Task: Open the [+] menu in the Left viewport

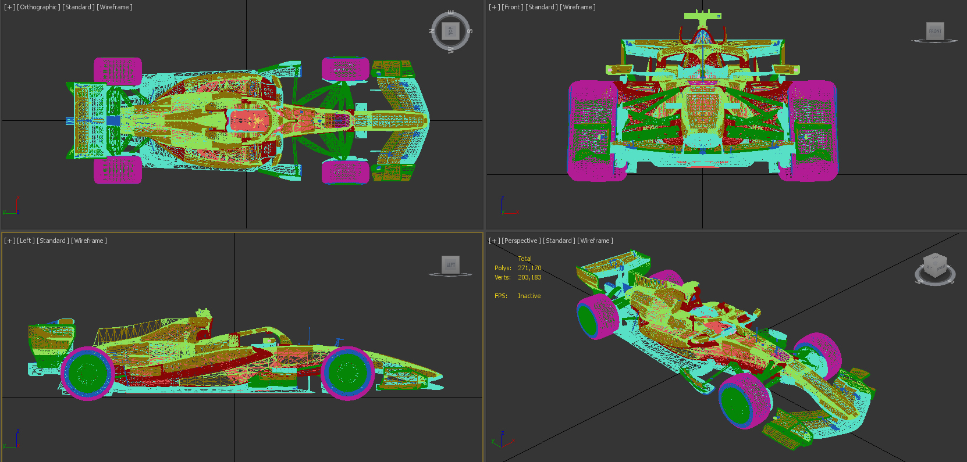Action: pos(10,241)
